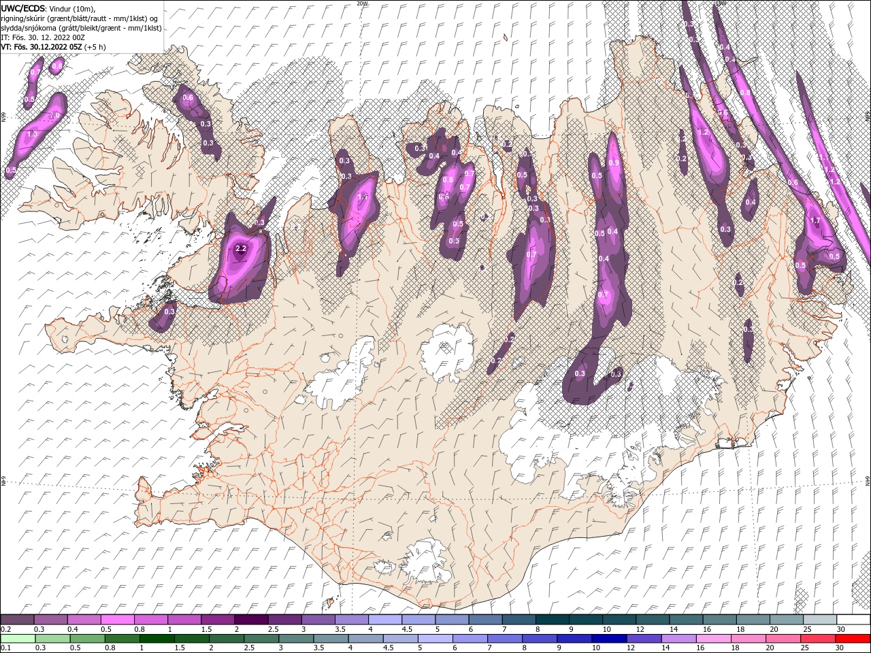This screenshot has height=653, width=871.
Task: Click the '(+5 h)' forecast offset text
Action: click(x=95, y=47)
